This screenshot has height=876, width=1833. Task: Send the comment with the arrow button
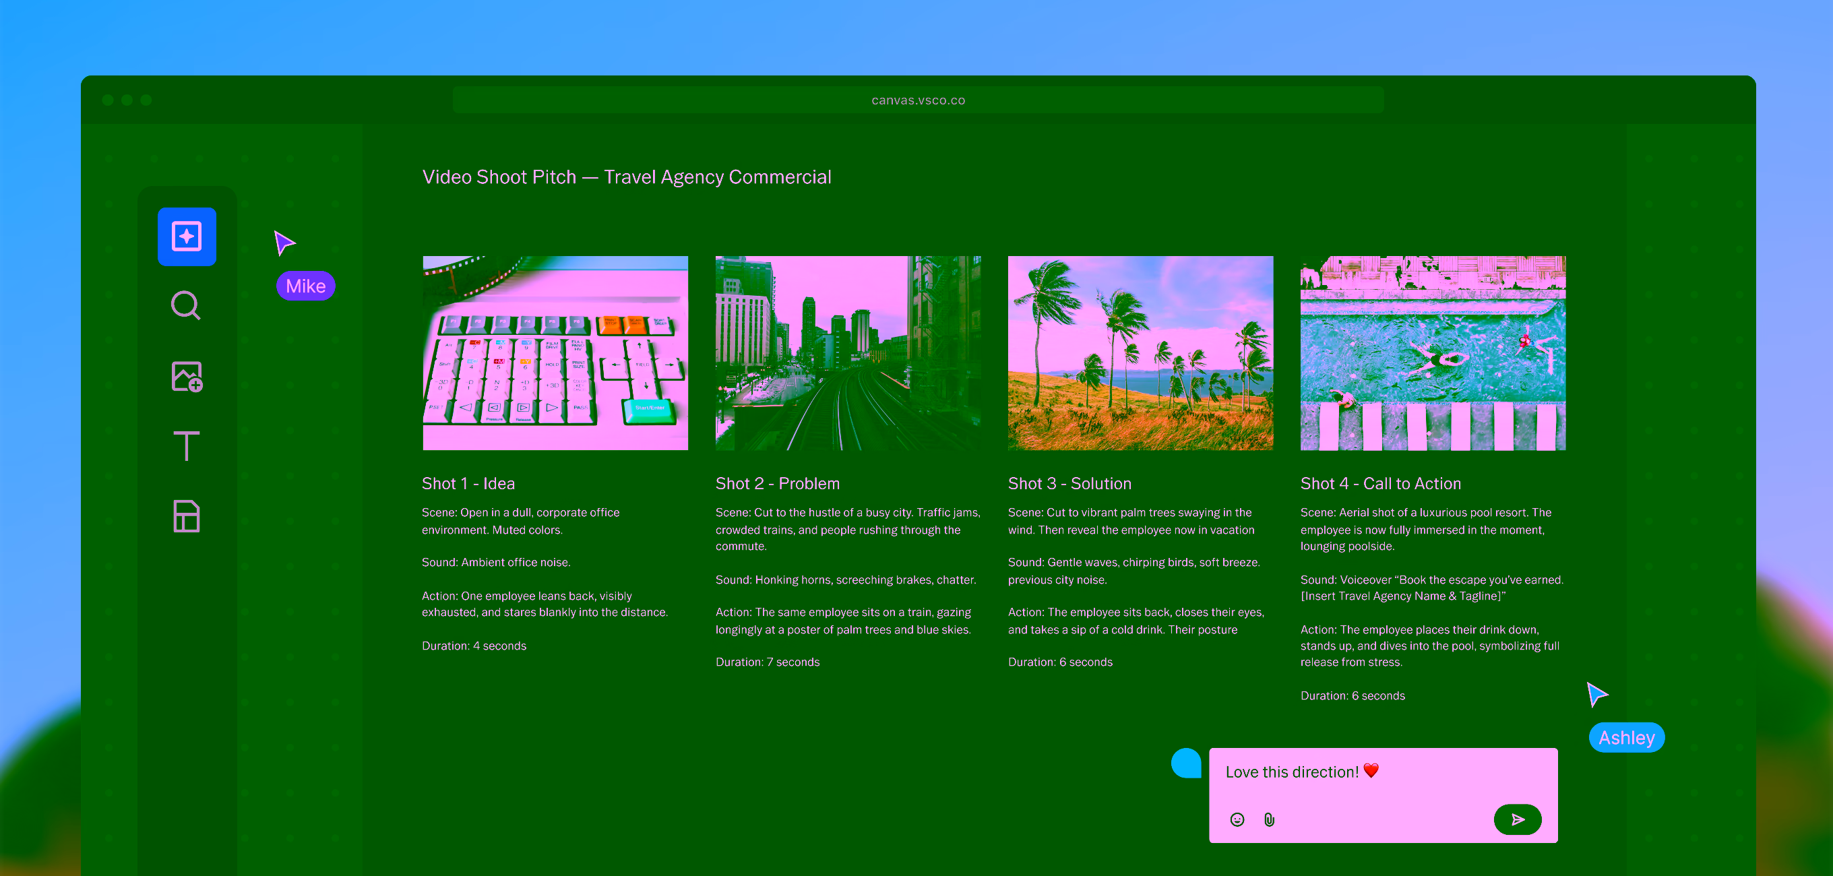click(x=1517, y=819)
